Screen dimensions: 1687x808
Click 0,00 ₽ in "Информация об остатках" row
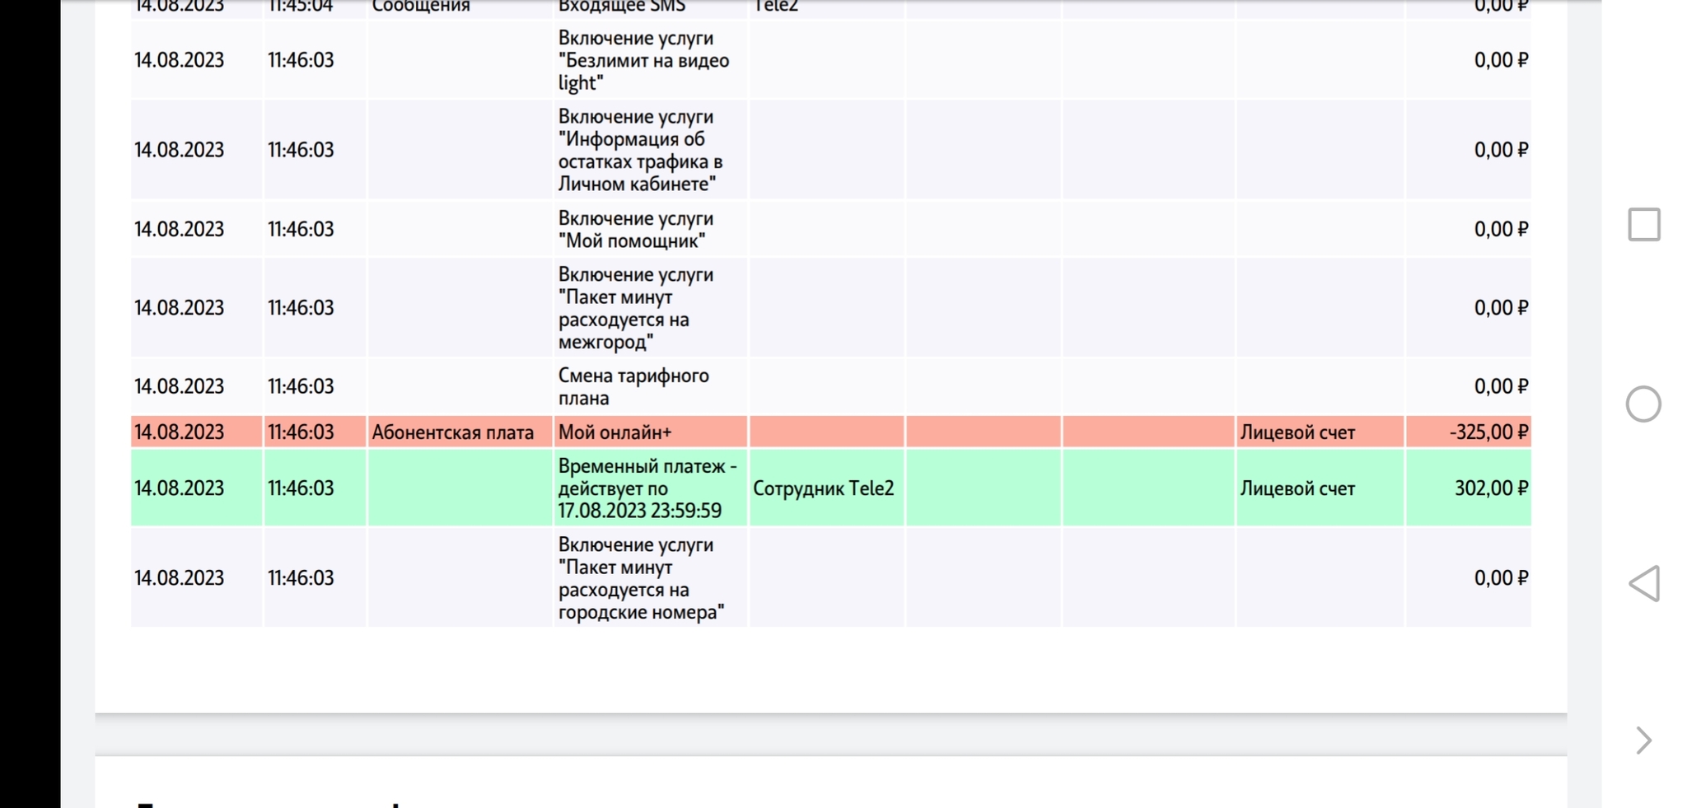[x=1501, y=150]
